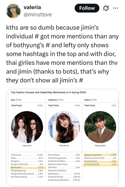Select the #vxcelinepfw highlighted row
The width and height of the screenshot is (125, 187).
pyautogui.click(x=100, y=161)
